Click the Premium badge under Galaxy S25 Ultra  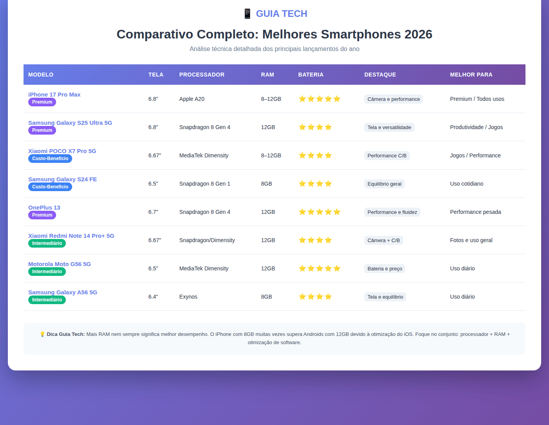pos(42,130)
